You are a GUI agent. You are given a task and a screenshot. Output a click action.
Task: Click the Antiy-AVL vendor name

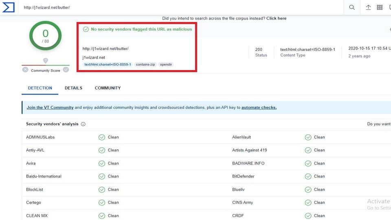tap(35, 150)
